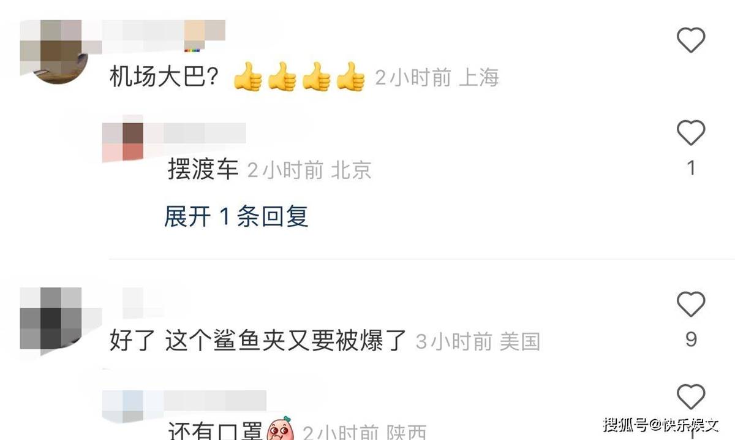Tap the heart beside the 鲨鱼夹 comment

(x=691, y=303)
